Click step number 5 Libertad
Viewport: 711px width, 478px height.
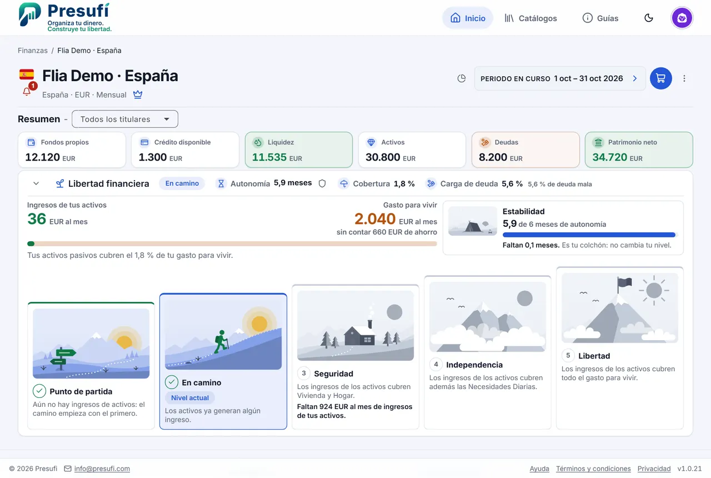point(568,355)
